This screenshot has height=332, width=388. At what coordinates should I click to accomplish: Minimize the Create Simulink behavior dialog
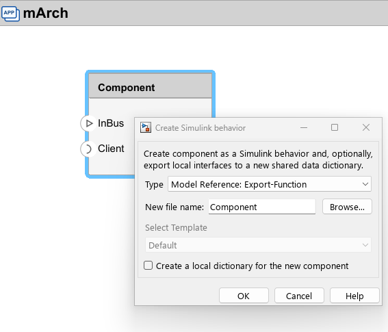coord(304,127)
